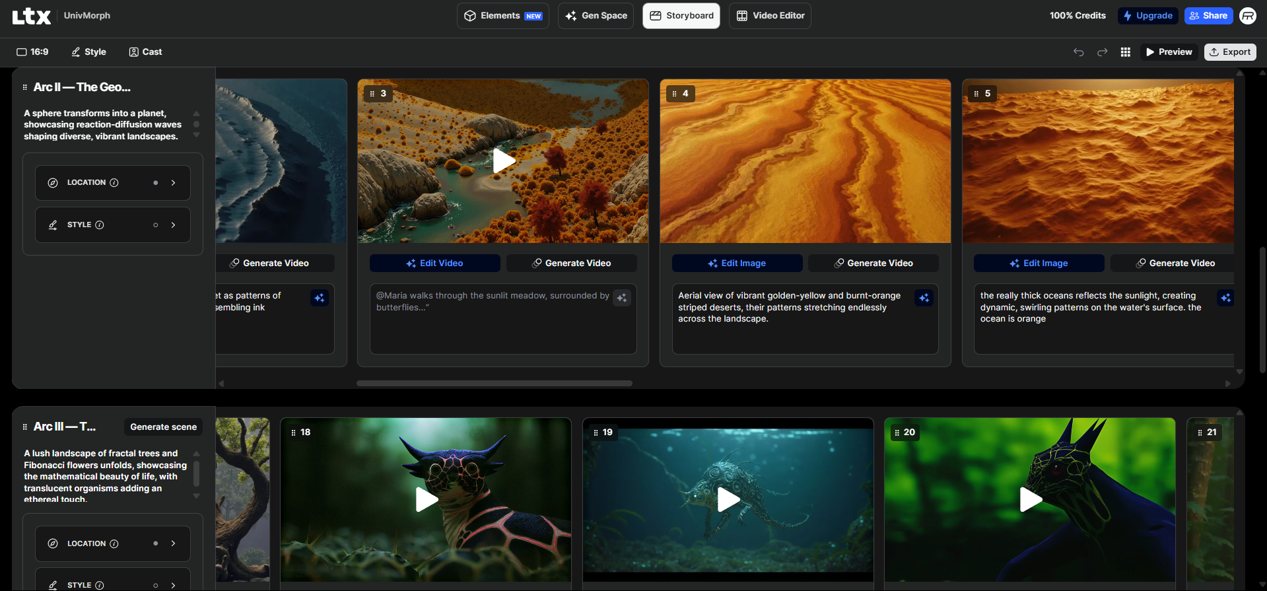Screen dimensions: 1267x591
Task: Click the Arc II style brush icon
Action: point(53,225)
